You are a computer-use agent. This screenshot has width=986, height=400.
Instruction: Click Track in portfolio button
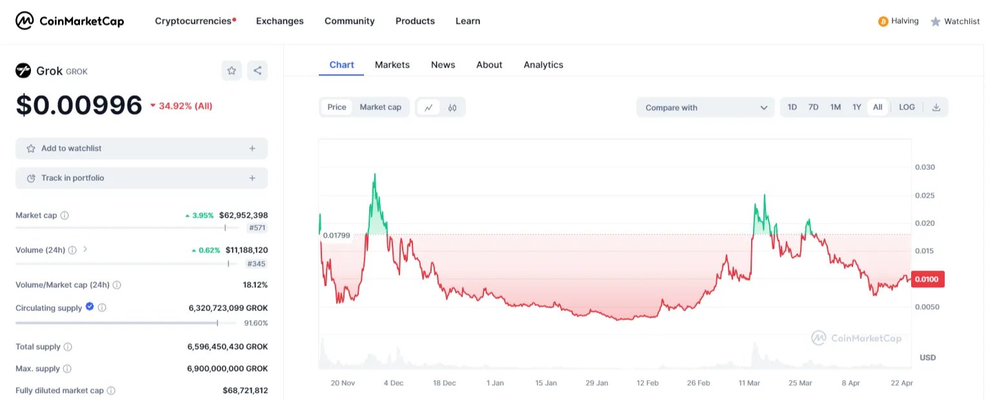[141, 178]
